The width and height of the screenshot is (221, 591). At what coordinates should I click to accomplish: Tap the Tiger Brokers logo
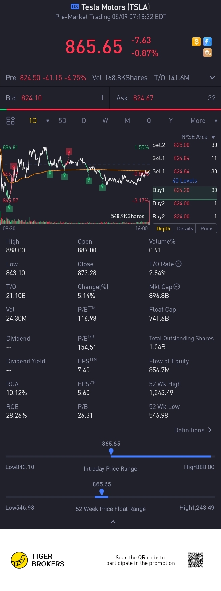19,560
